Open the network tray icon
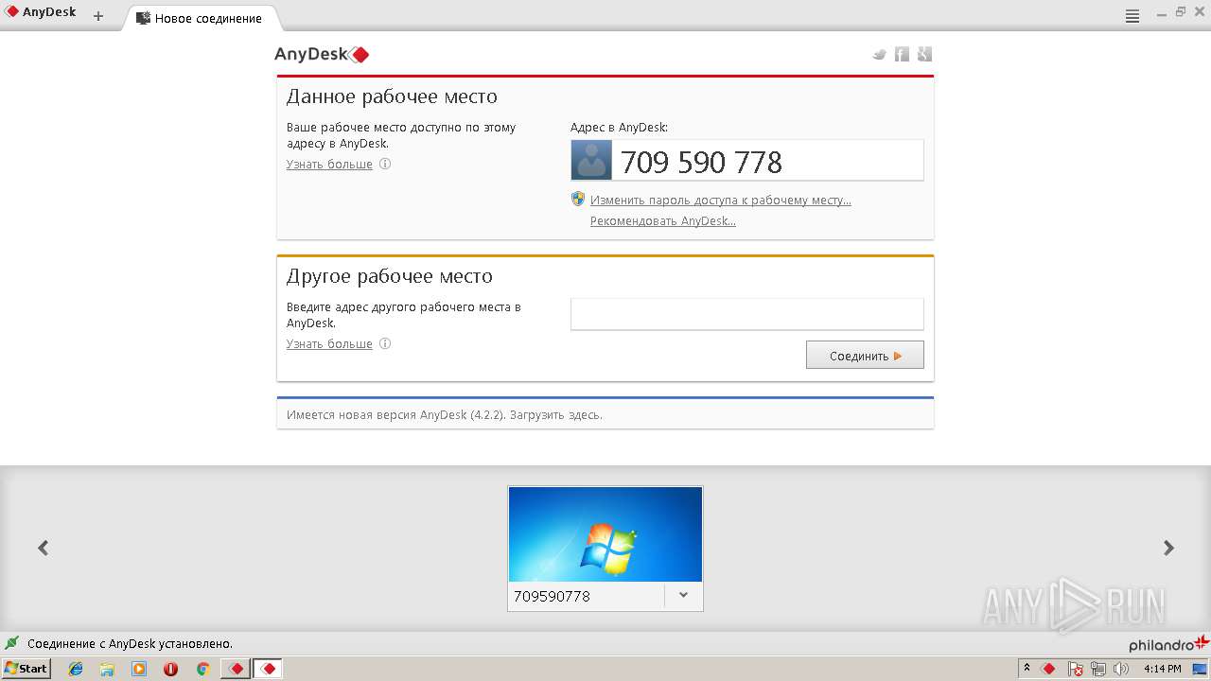1211x681 pixels. click(x=1098, y=669)
